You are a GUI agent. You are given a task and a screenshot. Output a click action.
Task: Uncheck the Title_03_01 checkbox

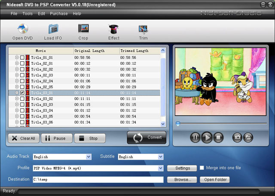coord(22,93)
